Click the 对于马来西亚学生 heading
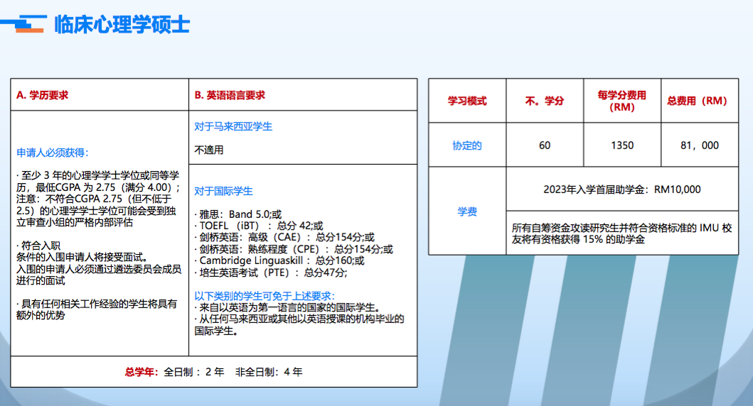This screenshot has width=753, height=406. click(x=233, y=126)
